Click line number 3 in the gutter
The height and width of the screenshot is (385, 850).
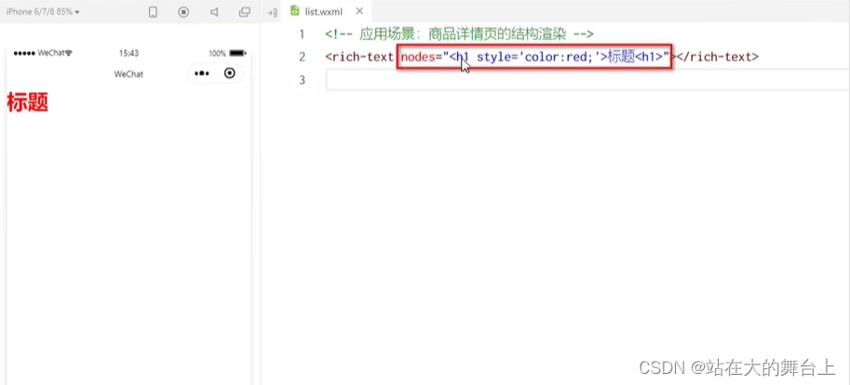coord(302,80)
